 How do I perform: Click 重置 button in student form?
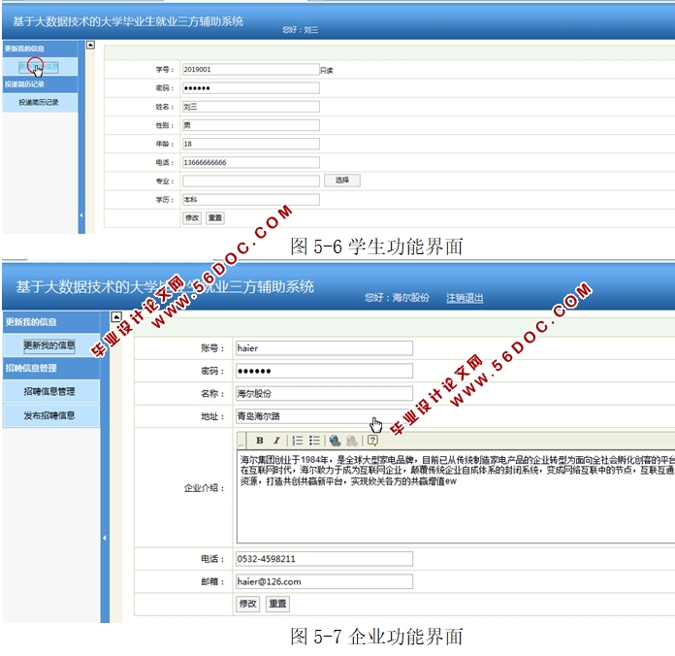point(214,218)
